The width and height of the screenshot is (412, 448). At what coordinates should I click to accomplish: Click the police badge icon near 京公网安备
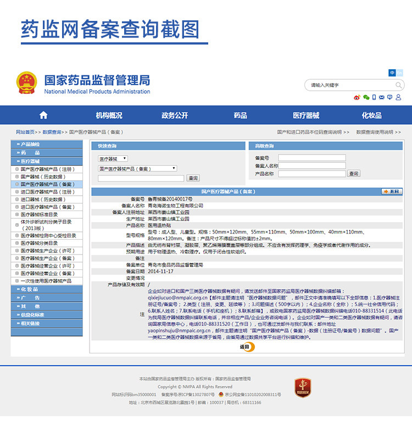(221, 394)
